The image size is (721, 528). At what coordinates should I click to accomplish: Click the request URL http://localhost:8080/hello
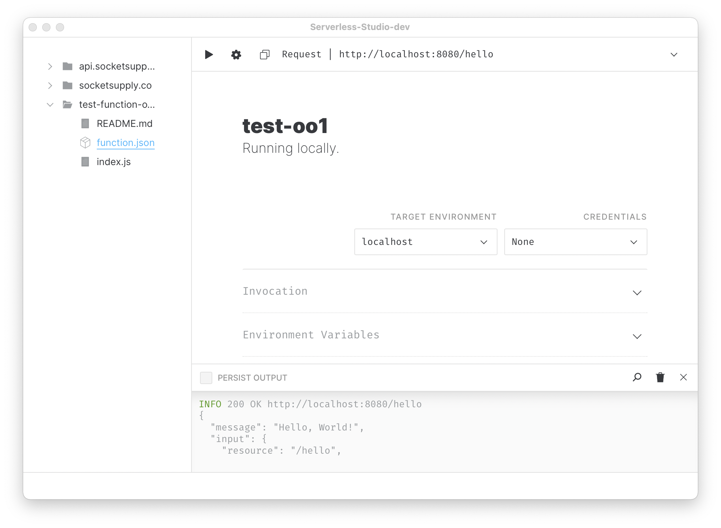[416, 54]
